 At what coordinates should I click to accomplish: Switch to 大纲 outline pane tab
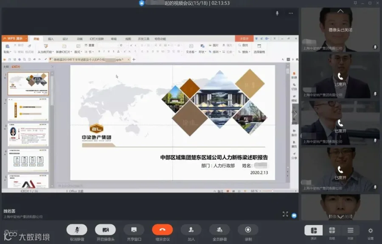[6, 67]
